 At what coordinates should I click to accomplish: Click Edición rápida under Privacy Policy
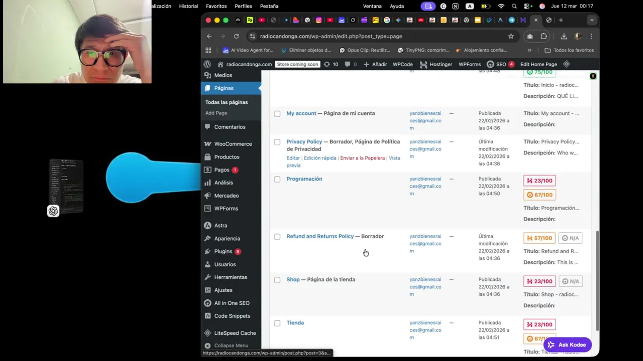320,158
